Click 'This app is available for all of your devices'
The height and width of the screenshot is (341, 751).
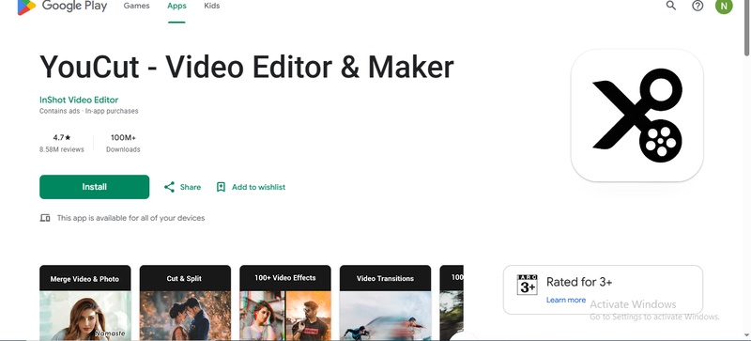point(130,218)
